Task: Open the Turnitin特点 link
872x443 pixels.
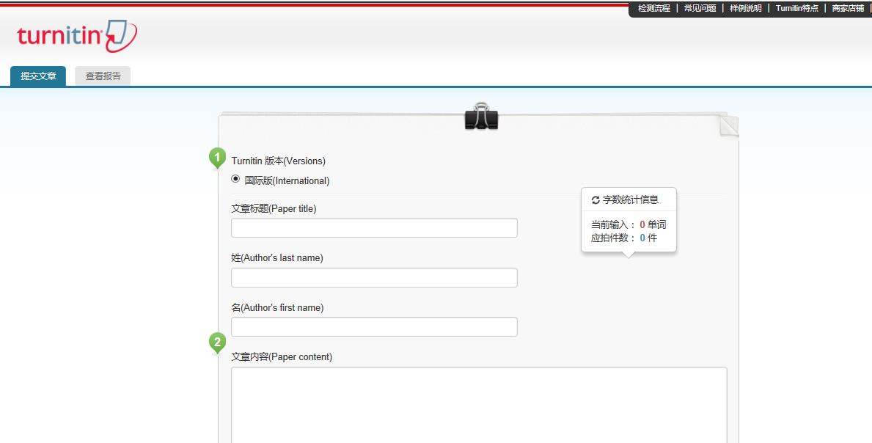Action: (x=797, y=8)
